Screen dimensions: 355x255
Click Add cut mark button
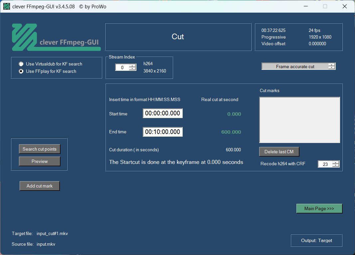[40, 186]
